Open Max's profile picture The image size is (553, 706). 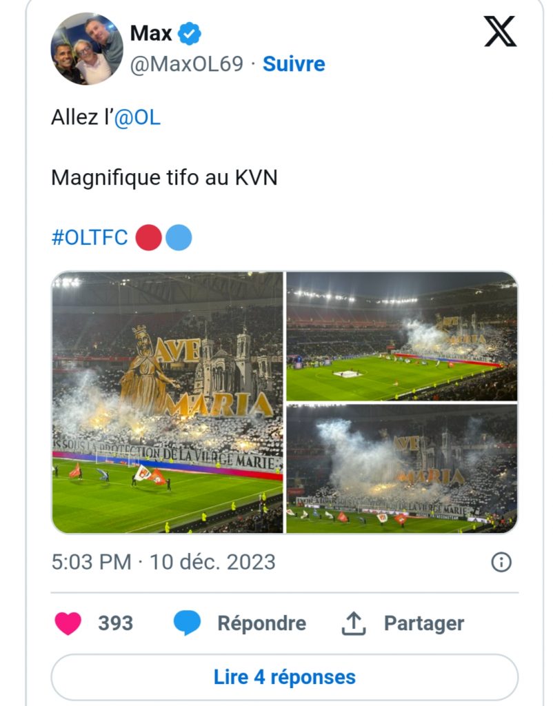(87, 48)
